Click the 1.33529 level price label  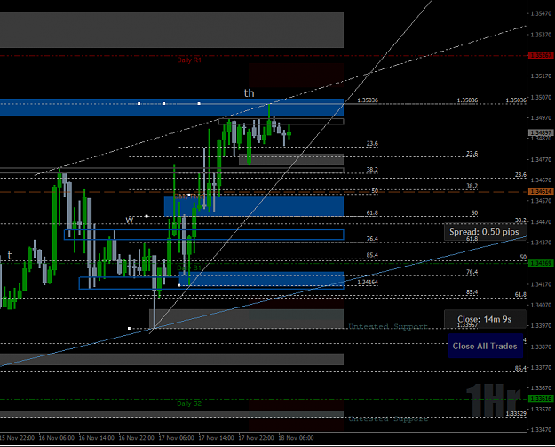point(516,414)
